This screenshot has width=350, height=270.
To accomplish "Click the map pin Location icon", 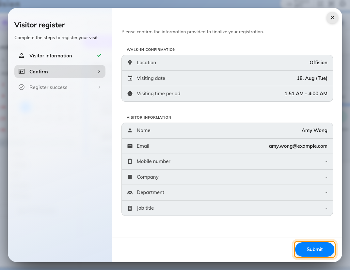I will tap(130, 63).
